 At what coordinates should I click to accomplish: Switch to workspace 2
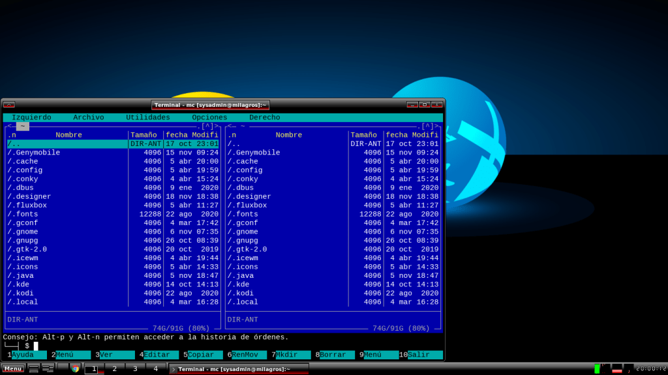[x=115, y=368]
